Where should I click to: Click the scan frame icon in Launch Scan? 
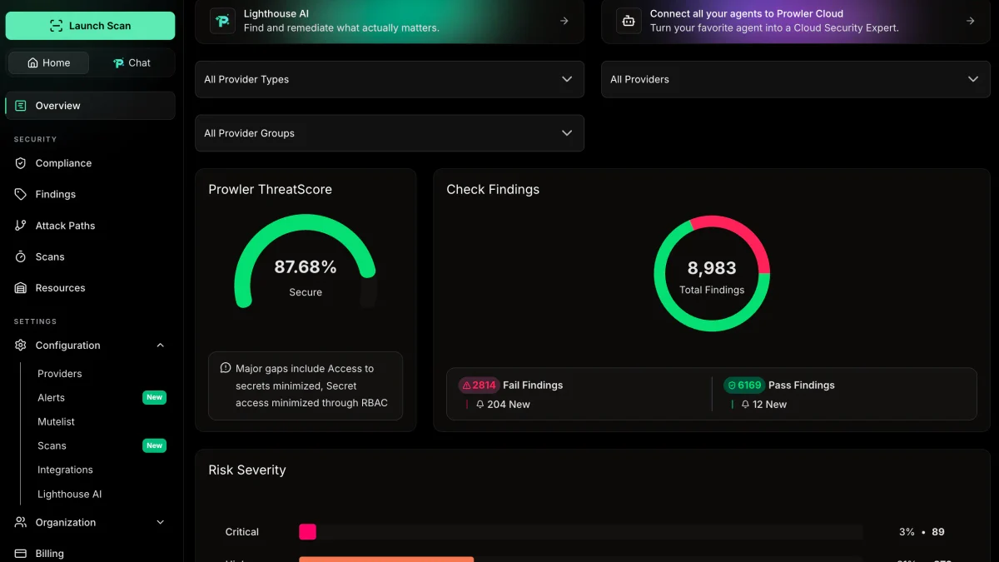[x=56, y=26]
